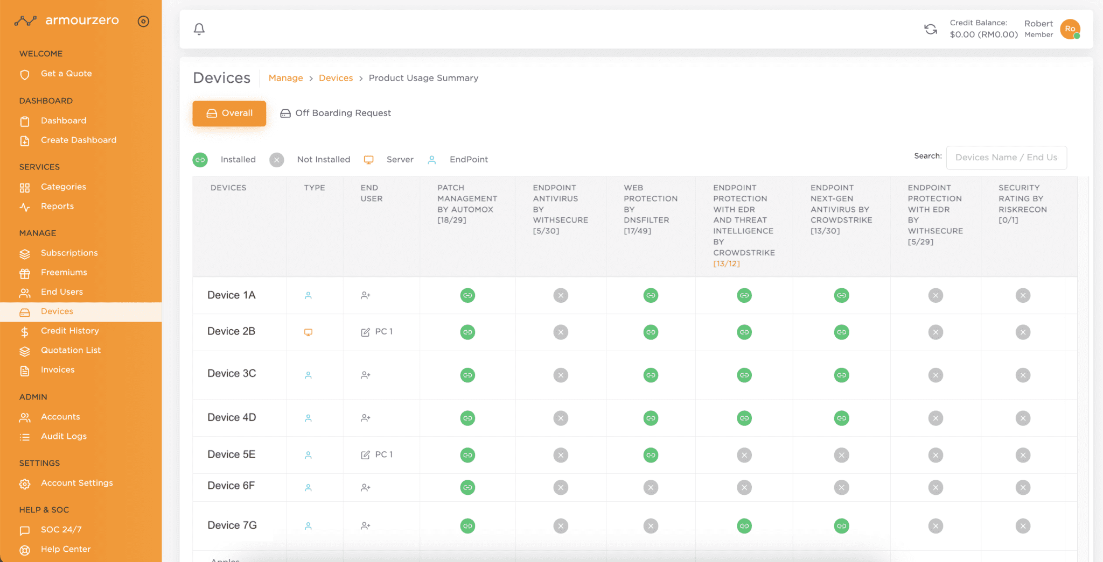Click the refresh sync icon near Credit Balance
Image resolution: width=1103 pixels, height=562 pixels.
tap(930, 29)
